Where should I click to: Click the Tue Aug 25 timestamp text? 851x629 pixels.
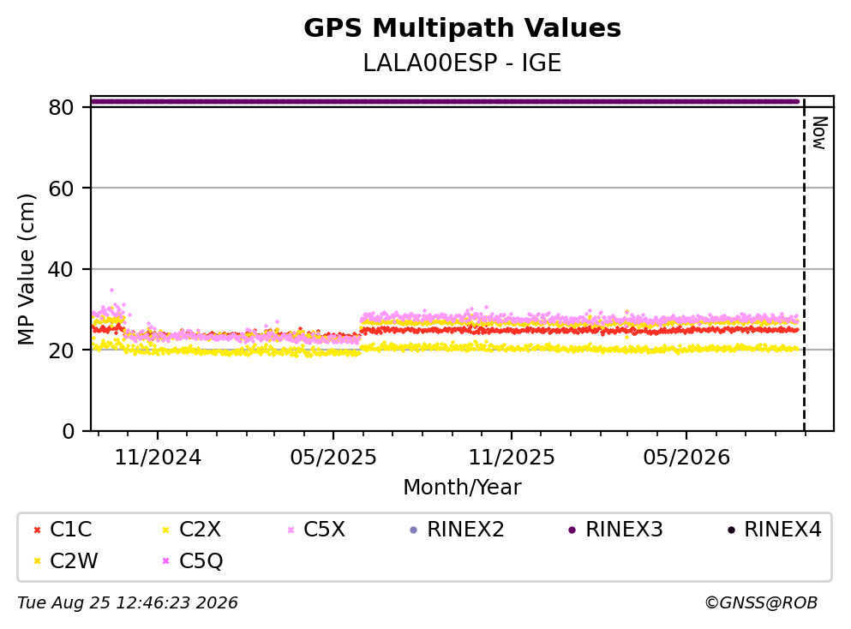(x=128, y=603)
